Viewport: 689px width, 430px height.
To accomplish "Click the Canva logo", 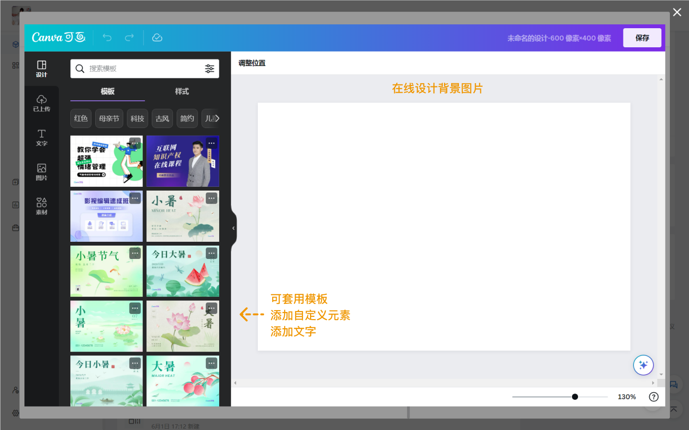I will tap(58, 37).
